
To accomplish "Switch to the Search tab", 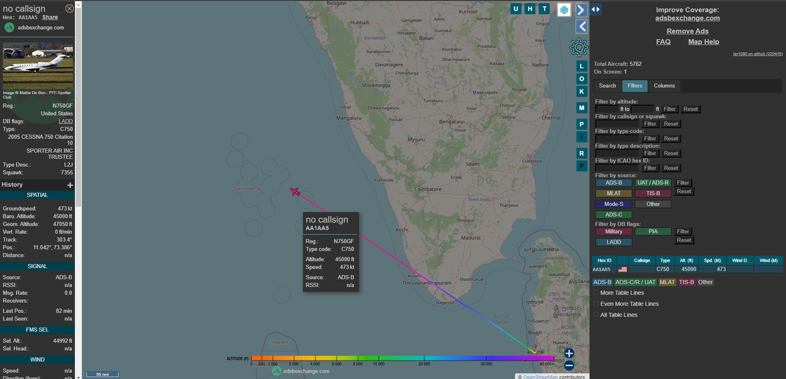I will click(x=607, y=86).
